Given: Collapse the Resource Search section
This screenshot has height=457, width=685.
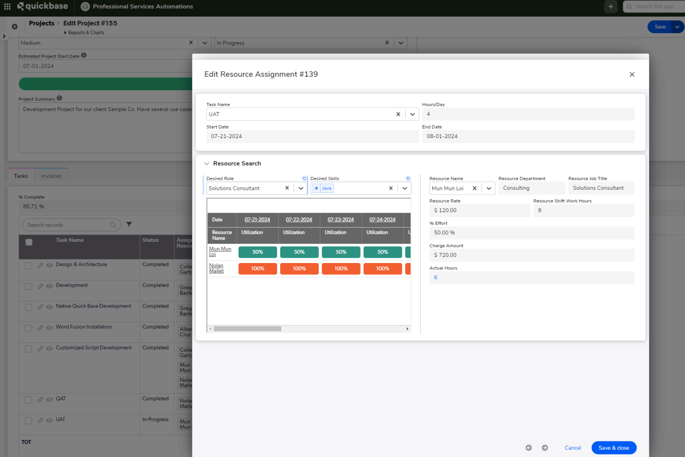Looking at the screenshot, I should [x=207, y=163].
